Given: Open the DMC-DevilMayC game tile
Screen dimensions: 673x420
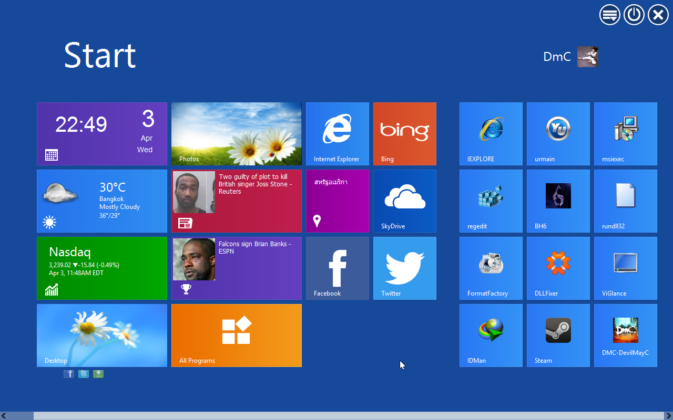Looking at the screenshot, I should point(626,335).
